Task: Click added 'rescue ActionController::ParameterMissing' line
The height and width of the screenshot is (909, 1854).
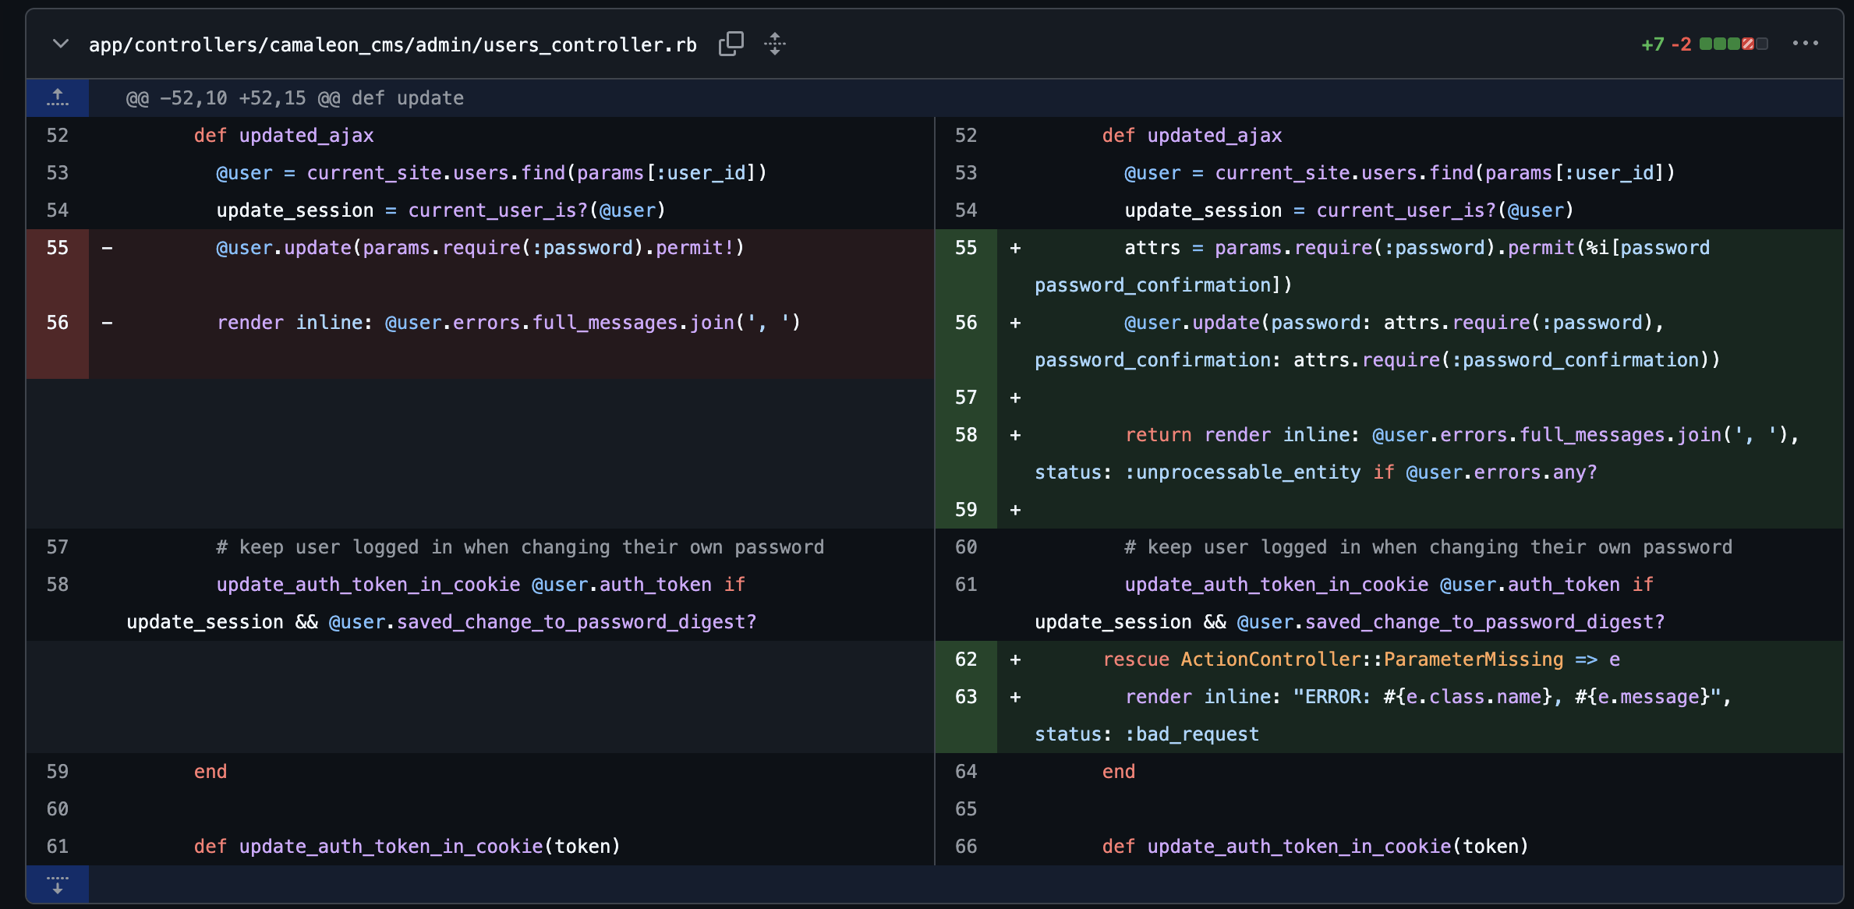Action: (1361, 660)
